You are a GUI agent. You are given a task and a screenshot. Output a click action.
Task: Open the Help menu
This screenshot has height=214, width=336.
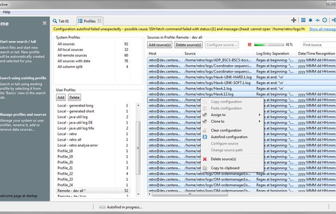click(x=7, y=12)
